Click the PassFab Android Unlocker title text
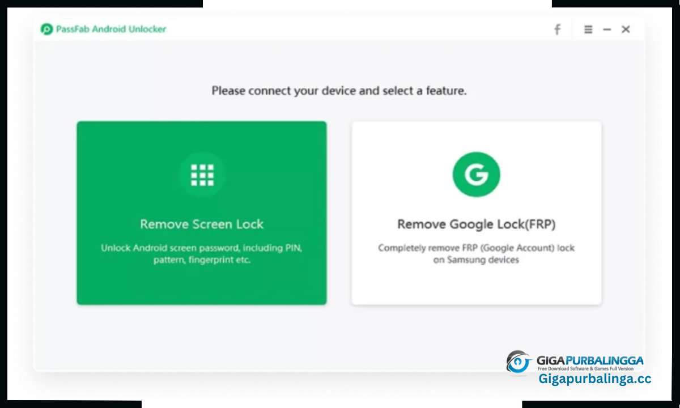The height and width of the screenshot is (408, 680). [x=111, y=29]
